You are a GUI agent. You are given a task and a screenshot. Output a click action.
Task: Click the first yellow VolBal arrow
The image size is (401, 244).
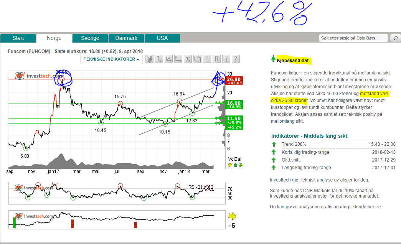click(230, 165)
